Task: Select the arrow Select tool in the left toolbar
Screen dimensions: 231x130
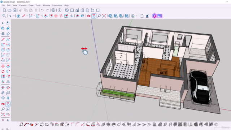Action: [3, 23]
